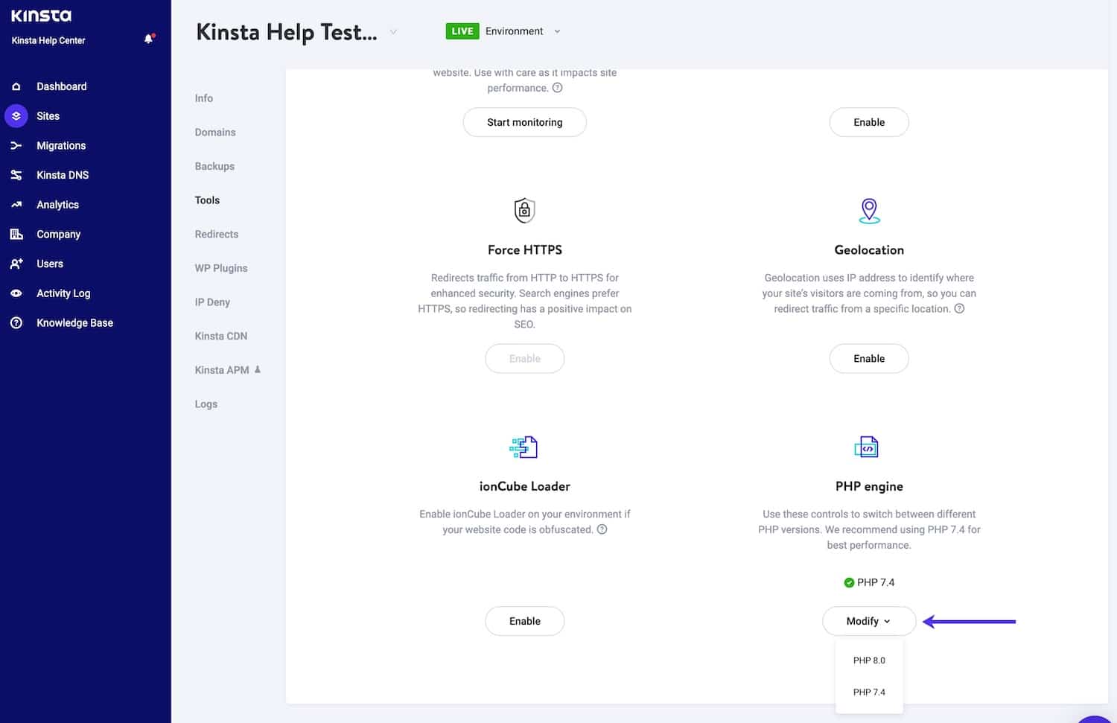Go to Kinsta DNS in sidebar

[63, 175]
